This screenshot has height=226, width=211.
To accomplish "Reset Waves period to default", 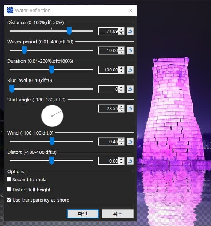I will click(x=130, y=50).
